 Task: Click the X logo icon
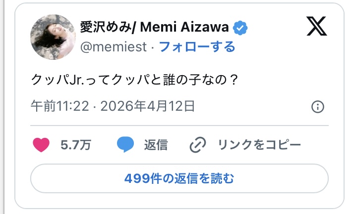click(x=317, y=27)
